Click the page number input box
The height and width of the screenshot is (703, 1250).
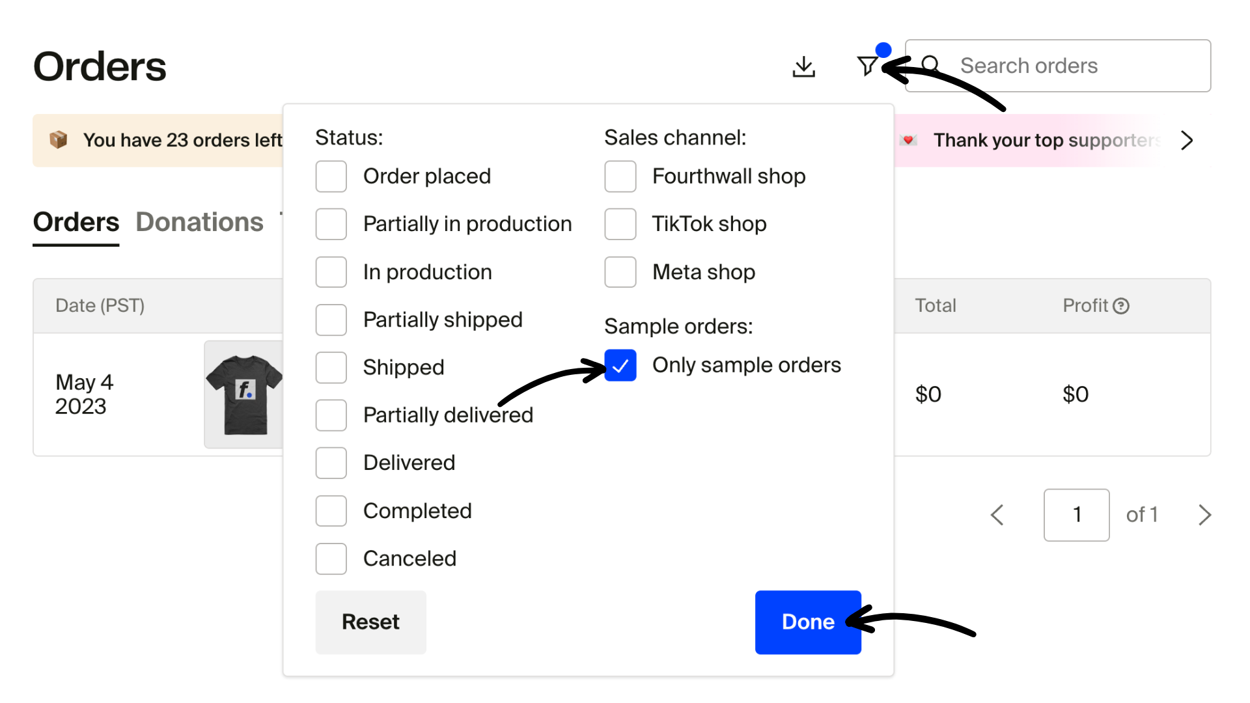(1077, 515)
